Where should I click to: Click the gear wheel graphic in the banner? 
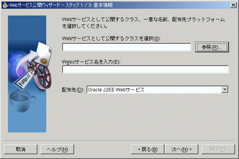[x=44, y=77]
